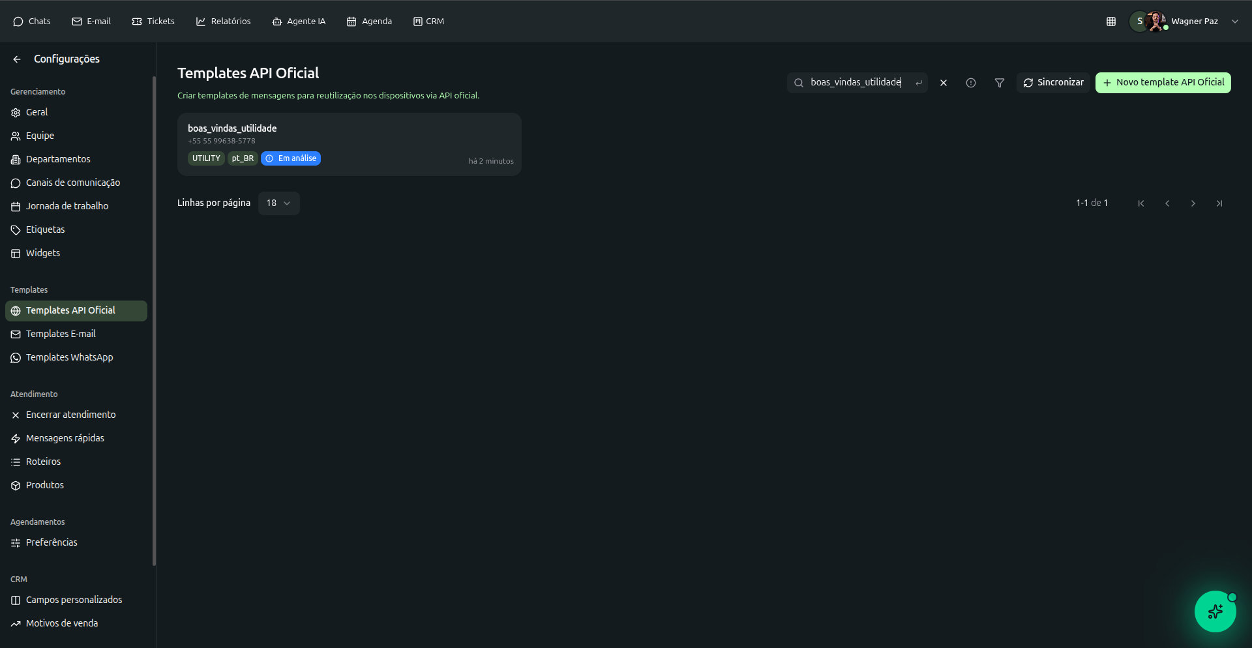Click the back arrow beside Configurações
1252x648 pixels.
pos(17,59)
